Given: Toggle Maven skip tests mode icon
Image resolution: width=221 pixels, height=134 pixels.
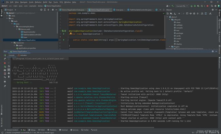Looking at the screenshot, I should pos(194,14).
